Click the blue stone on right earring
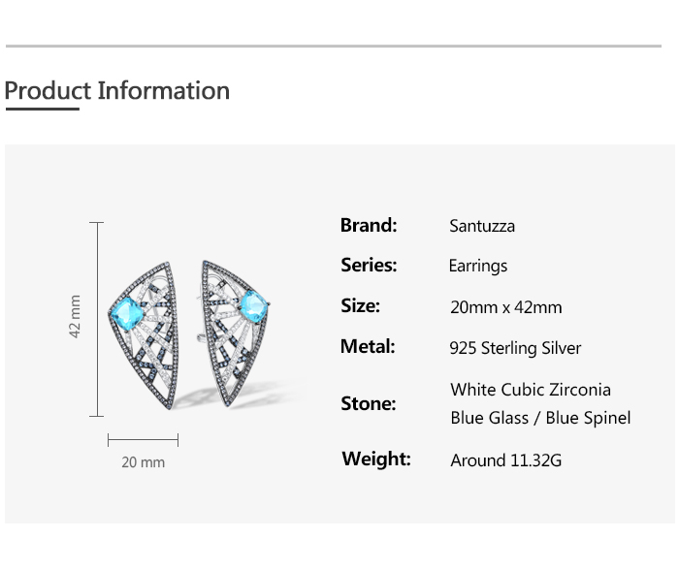This screenshot has height=570, width=679. click(252, 307)
